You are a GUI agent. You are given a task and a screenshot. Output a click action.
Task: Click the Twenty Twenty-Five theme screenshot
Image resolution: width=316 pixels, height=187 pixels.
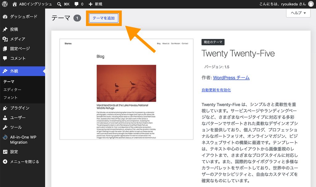click(x=126, y=89)
